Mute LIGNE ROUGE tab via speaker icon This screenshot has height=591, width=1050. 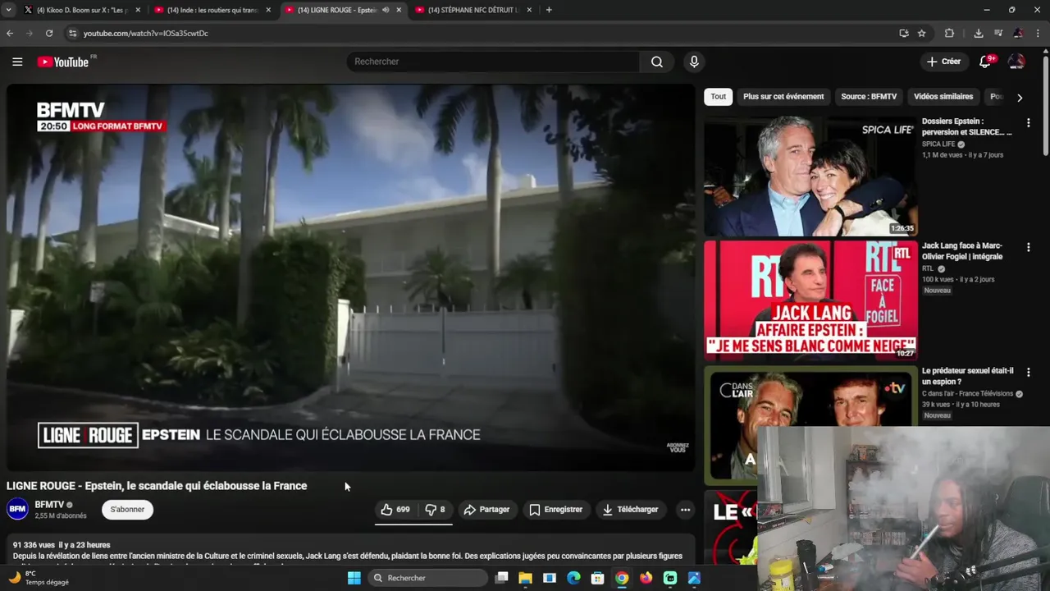[386, 10]
